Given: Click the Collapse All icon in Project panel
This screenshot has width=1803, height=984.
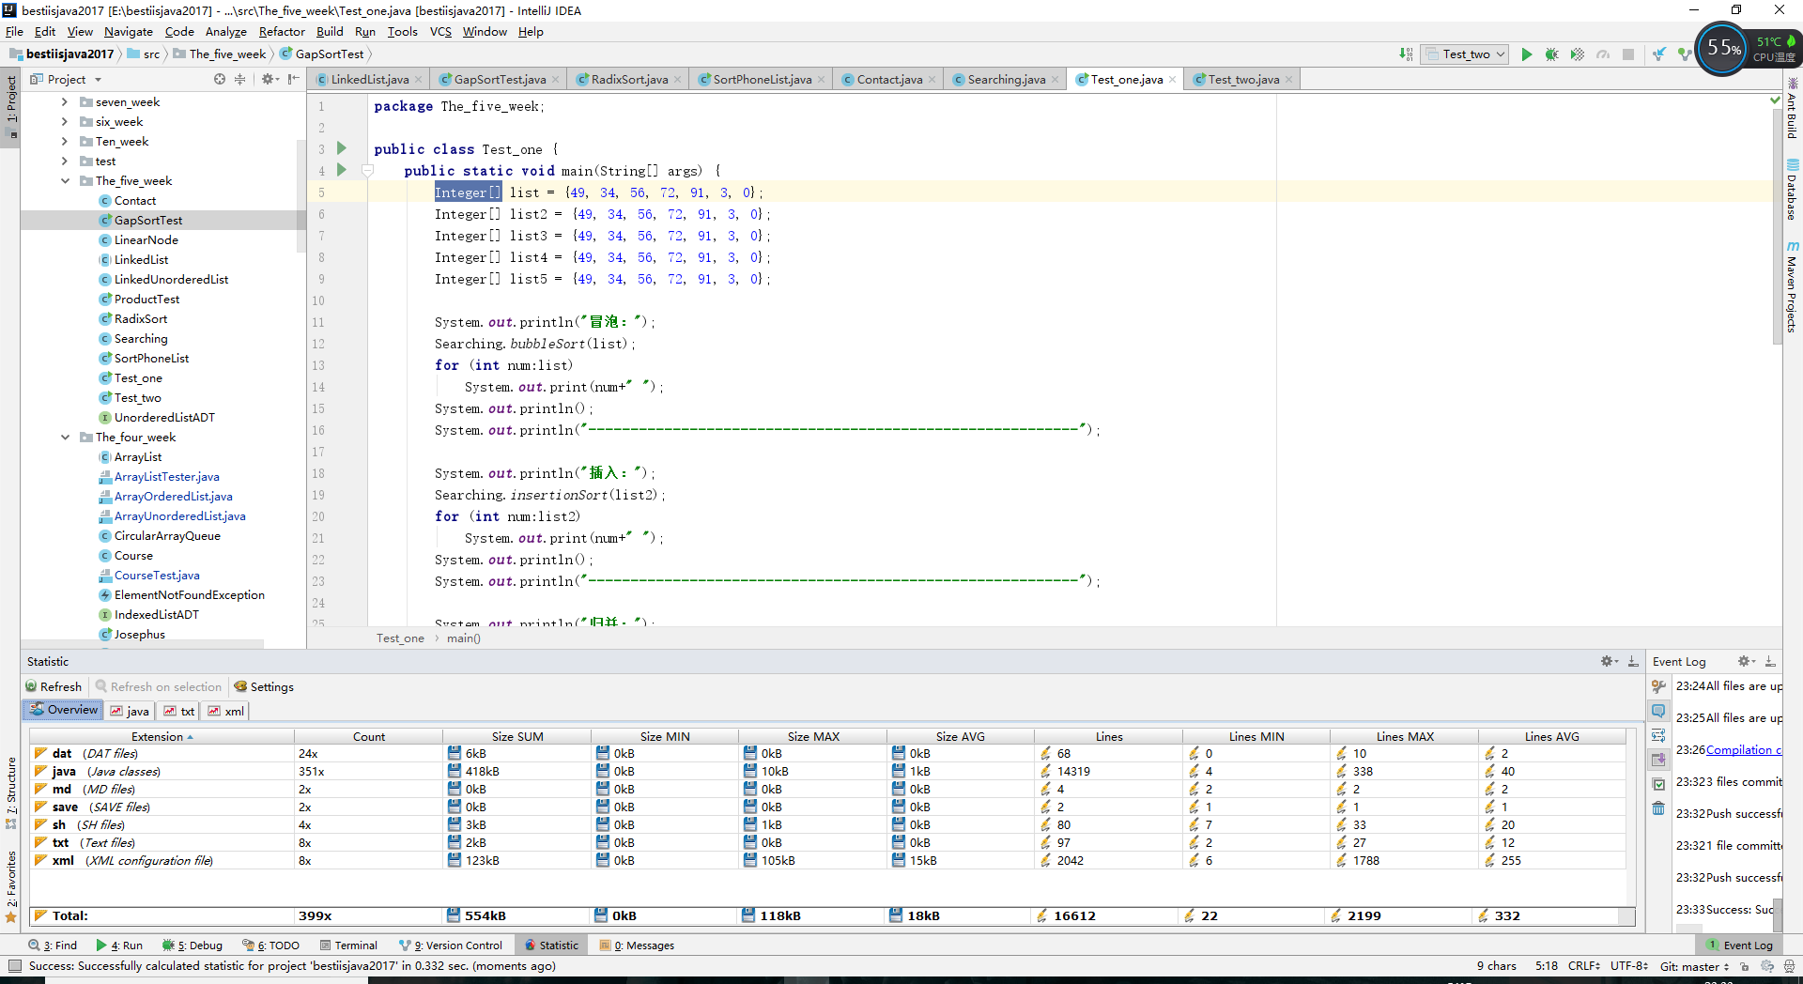Looking at the screenshot, I should coord(240,79).
